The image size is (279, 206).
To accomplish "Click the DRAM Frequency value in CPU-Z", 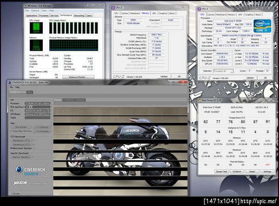I will [x=156, y=35].
